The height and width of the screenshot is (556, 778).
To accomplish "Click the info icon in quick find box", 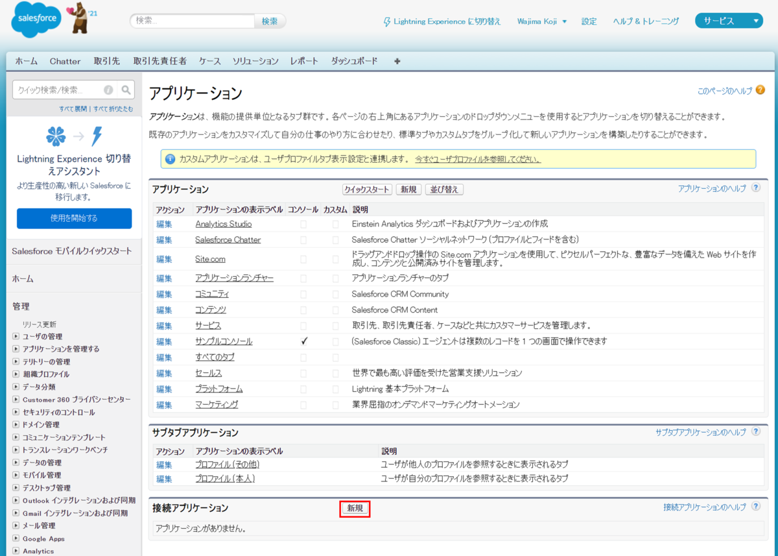I will pyautogui.click(x=108, y=90).
